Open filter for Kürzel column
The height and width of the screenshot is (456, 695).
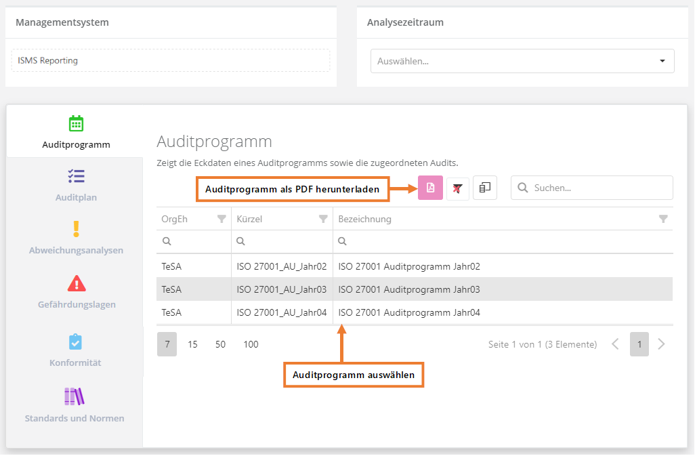click(323, 219)
